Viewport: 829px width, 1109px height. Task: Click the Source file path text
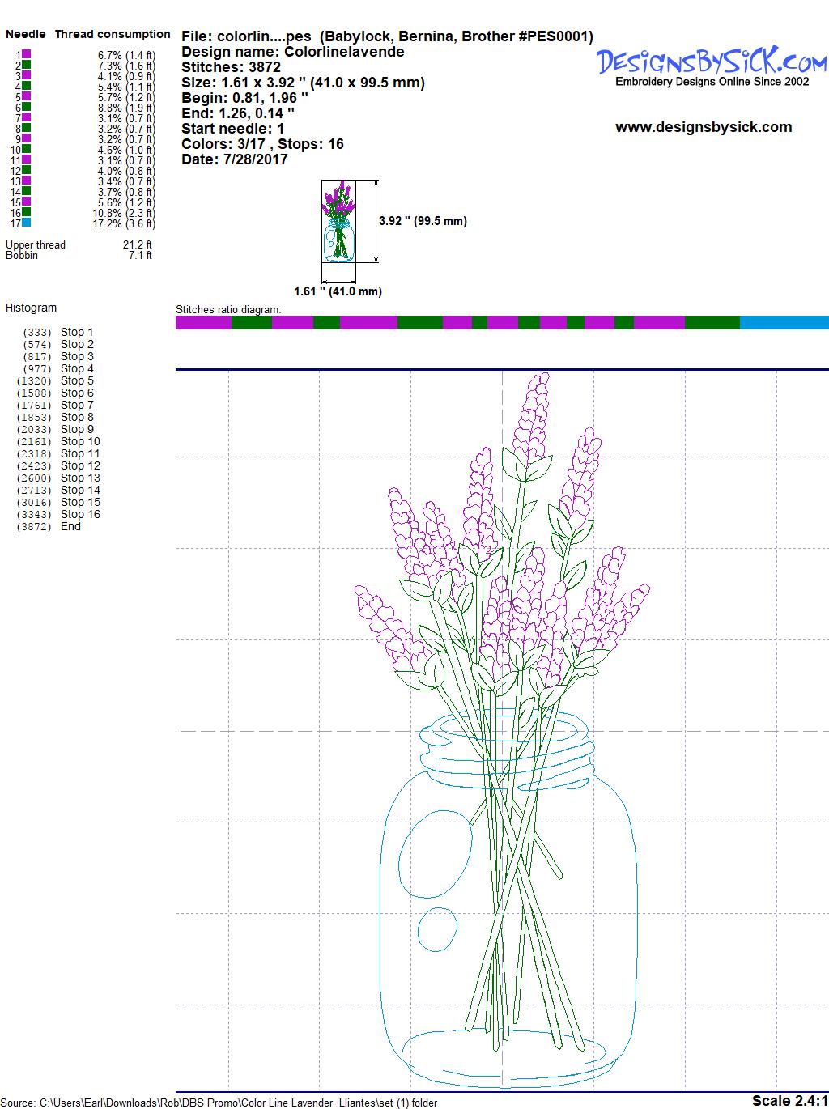coord(219,1102)
